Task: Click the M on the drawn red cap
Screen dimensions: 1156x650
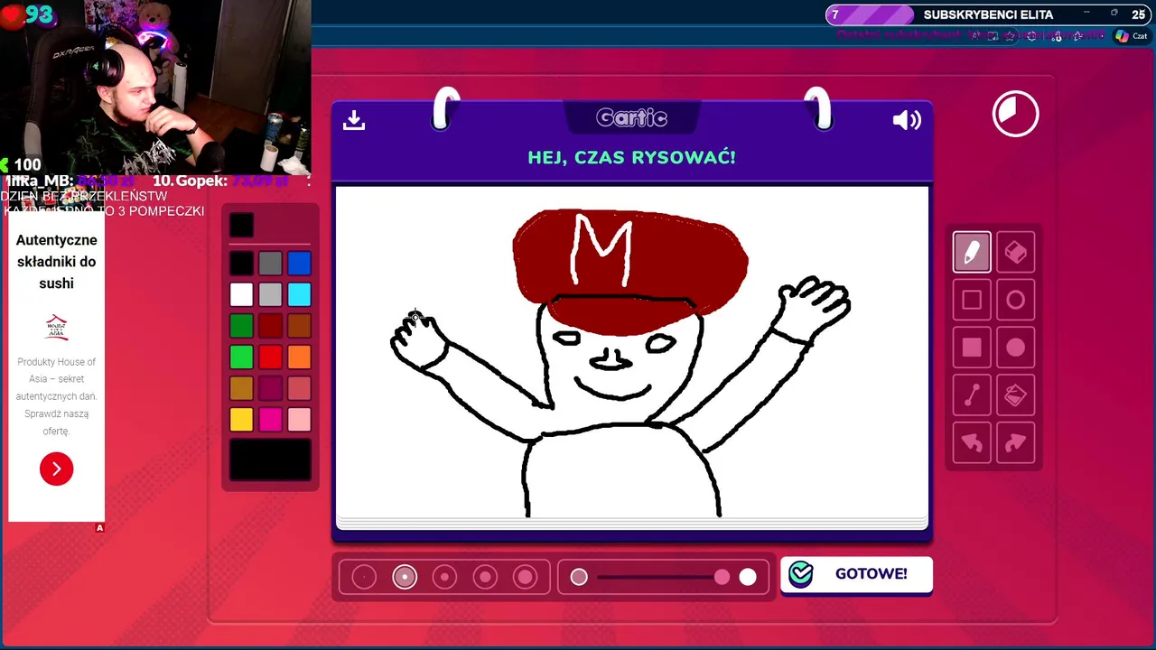Action: pos(601,249)
